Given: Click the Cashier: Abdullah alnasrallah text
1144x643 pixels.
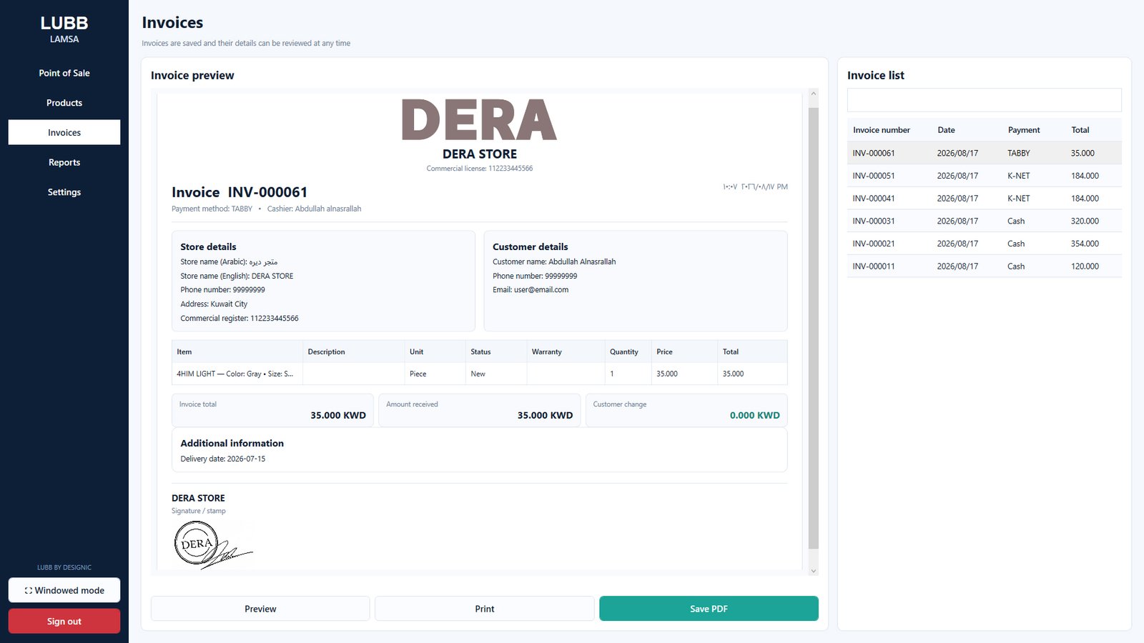Looking at the screenshot, I should click(x=314, y=209).
